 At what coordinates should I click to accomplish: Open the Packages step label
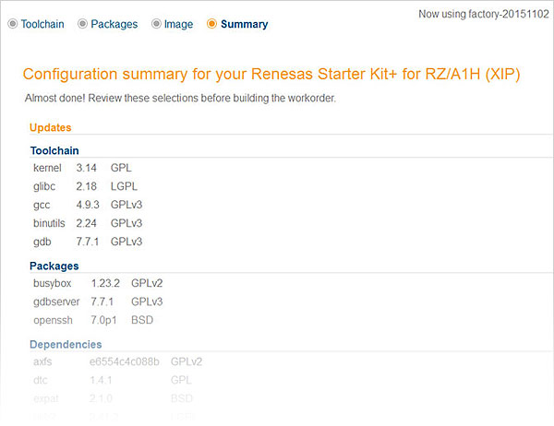pyautogui.click(x=114, y=24)
